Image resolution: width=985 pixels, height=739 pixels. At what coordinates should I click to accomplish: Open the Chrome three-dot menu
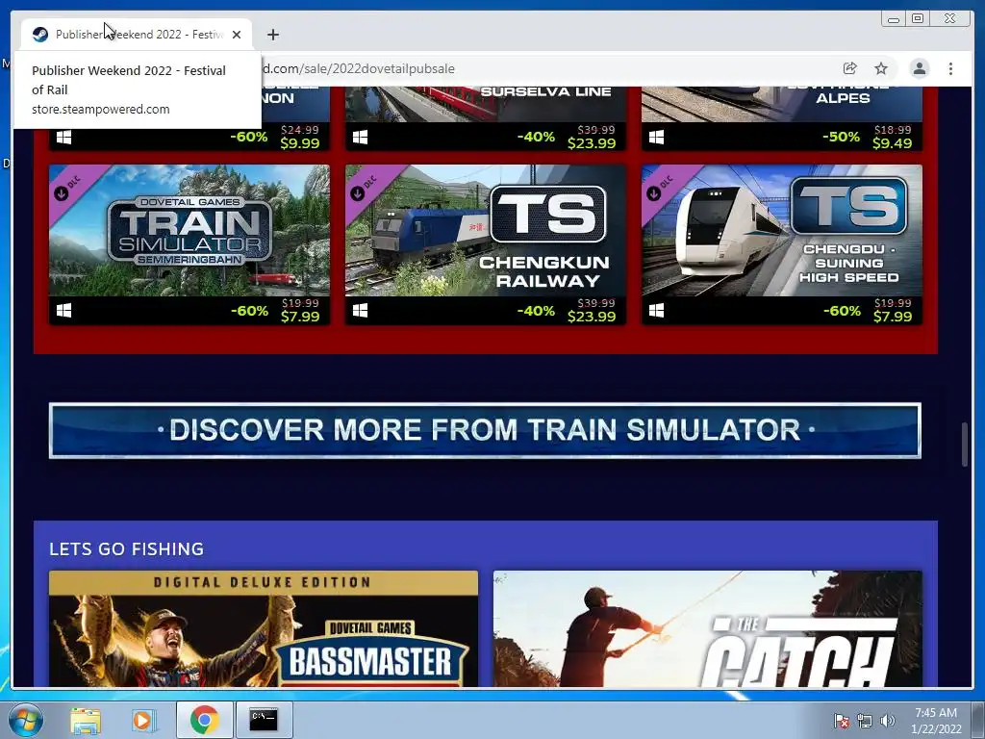(950, 68)
